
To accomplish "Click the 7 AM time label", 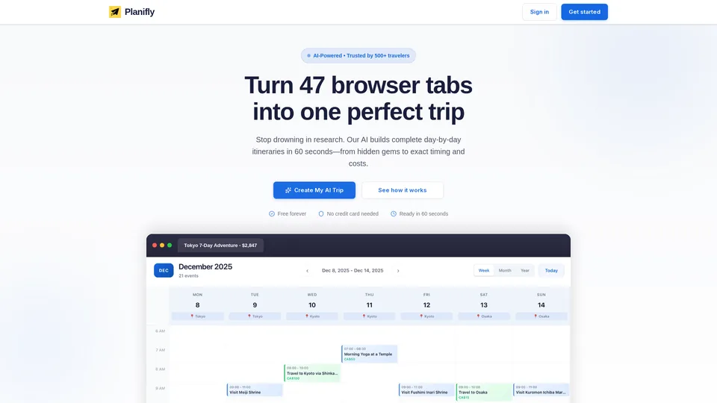I will tap(160, 350).
